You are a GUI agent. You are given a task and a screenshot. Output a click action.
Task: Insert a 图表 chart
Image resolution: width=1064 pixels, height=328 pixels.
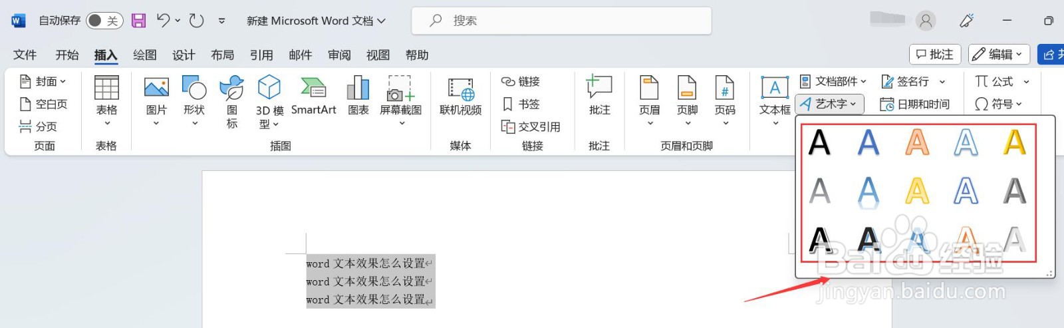(358, 97)
